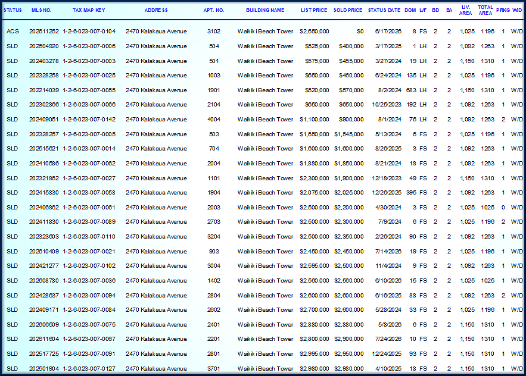Viewport: 526px width, 376px height.
Task: Click the APT. NO. column header
Action: [214, 10]
